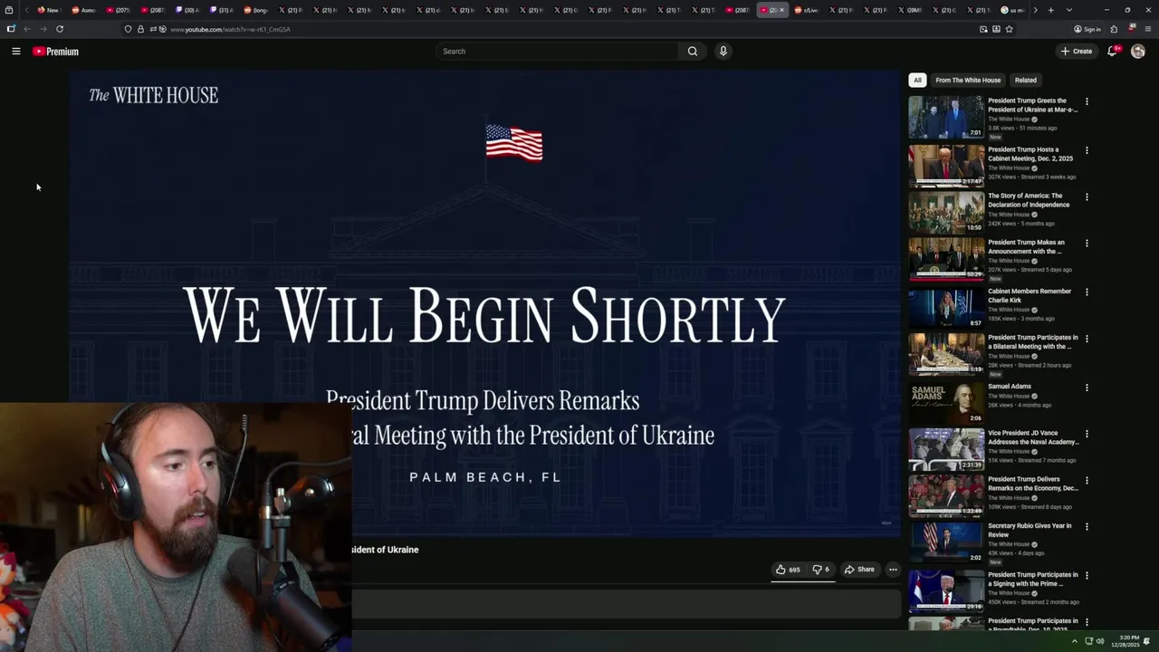Dislike the video with thumbs down

click(820, 570)
